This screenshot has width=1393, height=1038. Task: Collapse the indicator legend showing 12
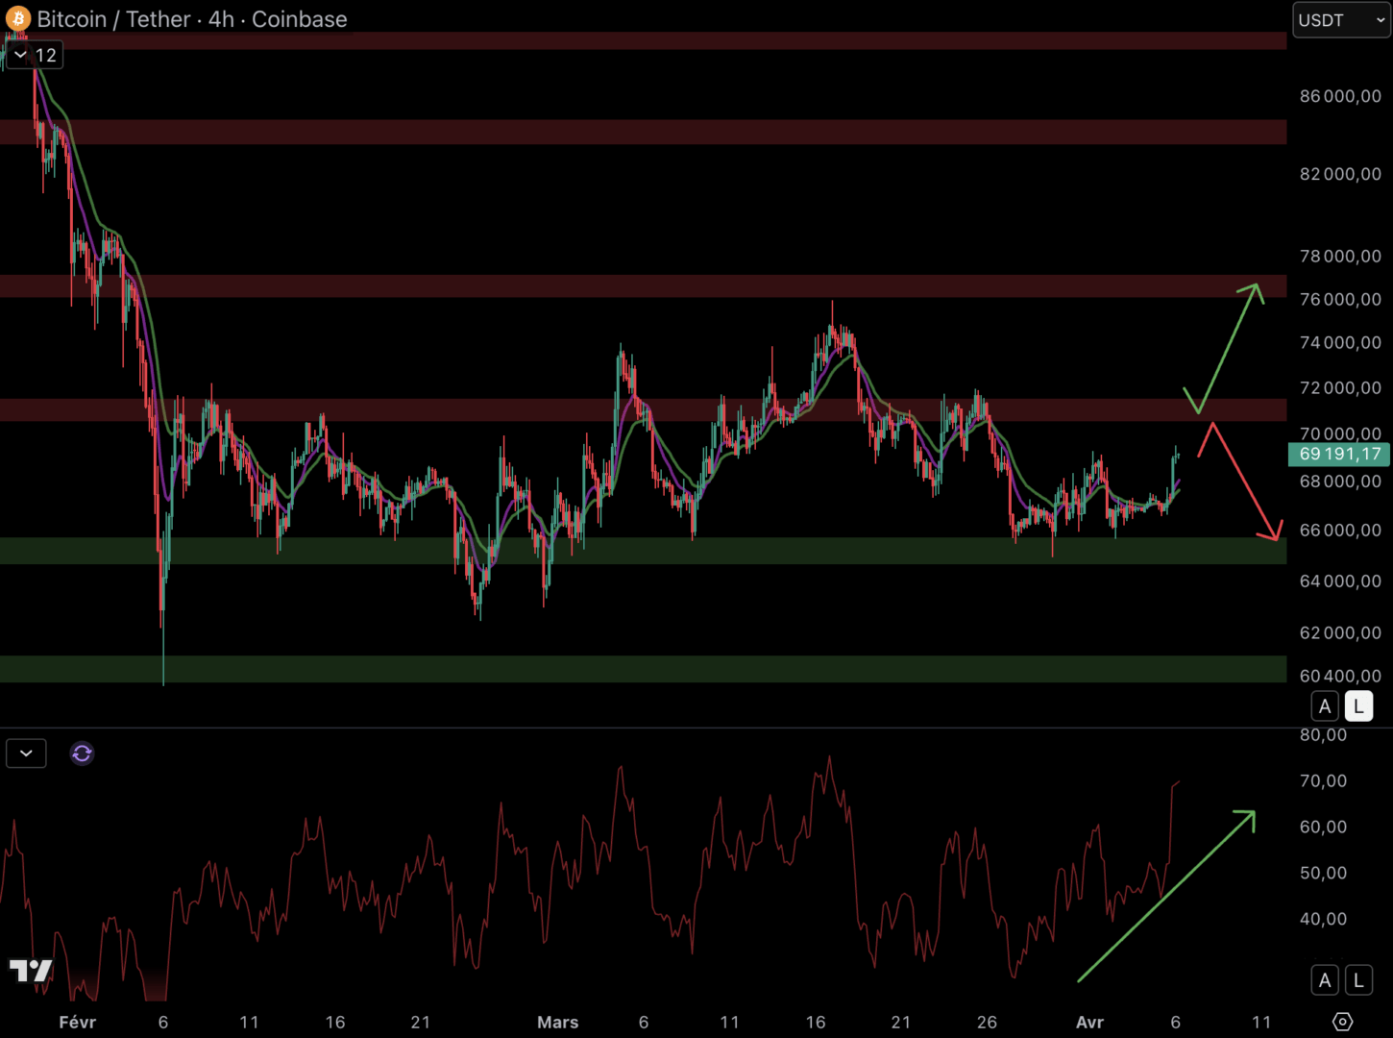(x=21, y=55)
